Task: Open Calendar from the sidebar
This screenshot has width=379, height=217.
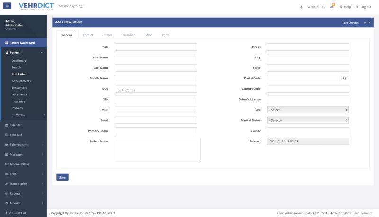Action: (x=16, y=125)
